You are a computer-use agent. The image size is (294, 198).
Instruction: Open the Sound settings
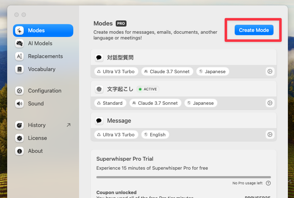coord(43,104)
